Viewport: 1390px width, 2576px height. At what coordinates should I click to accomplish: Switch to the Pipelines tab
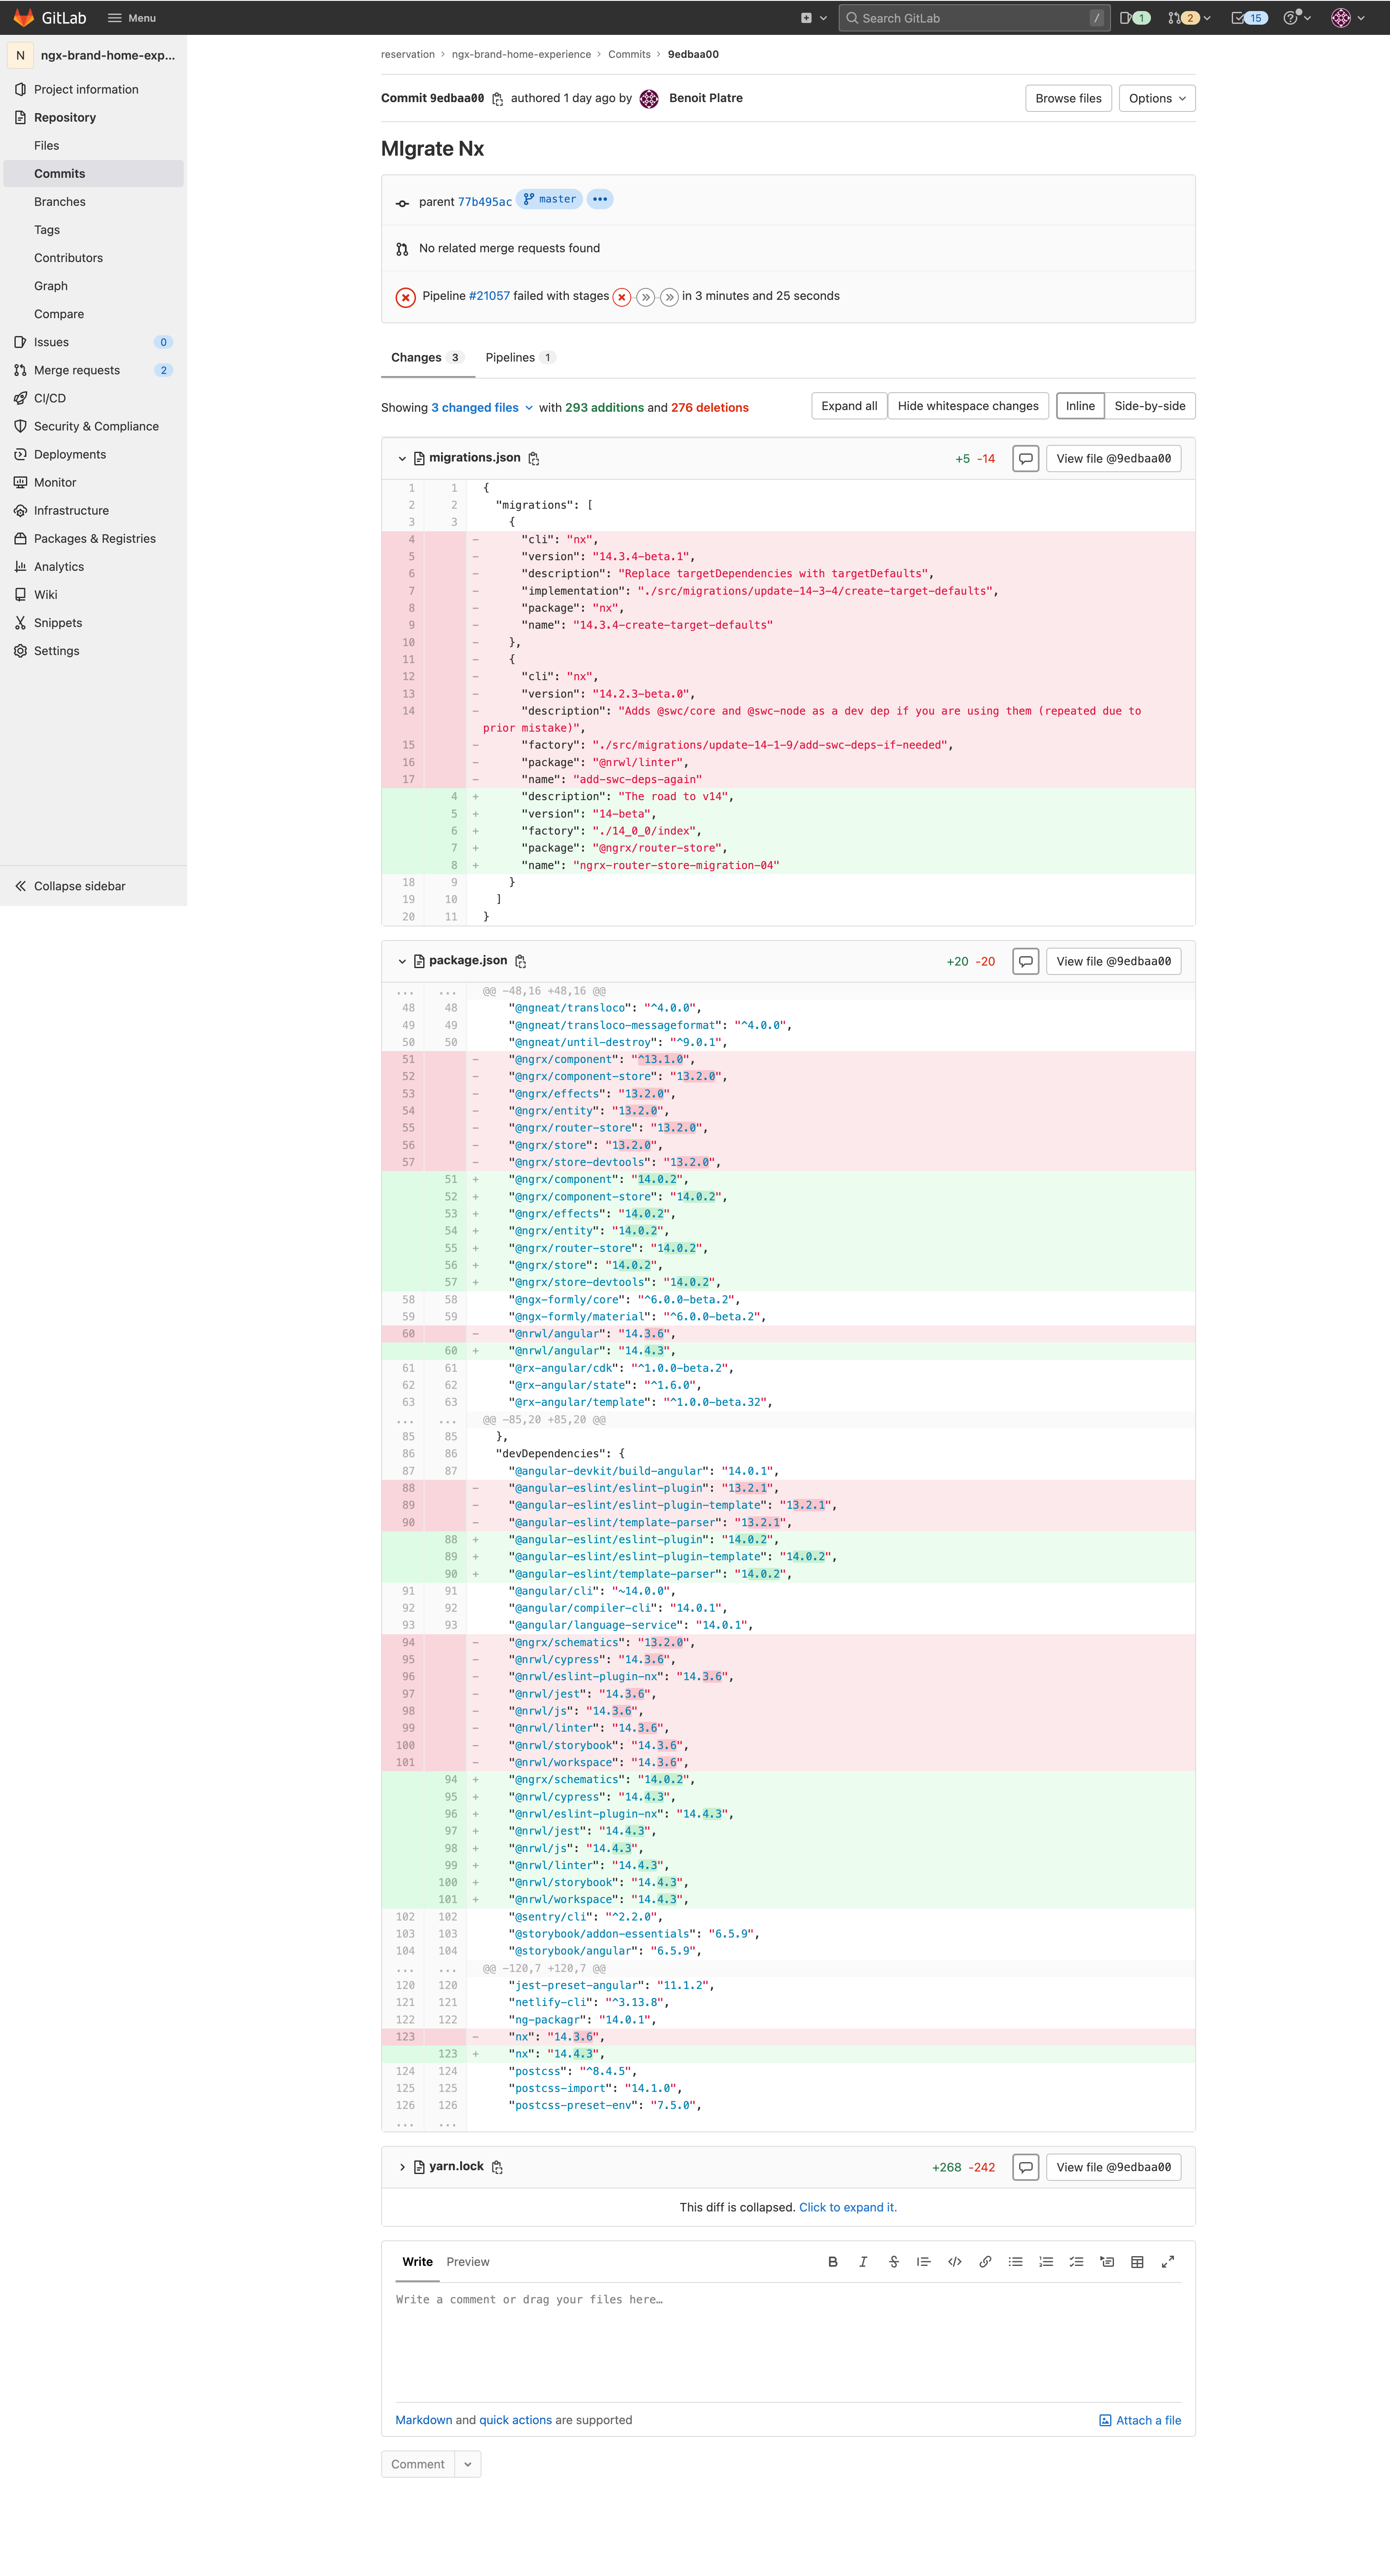520,358
